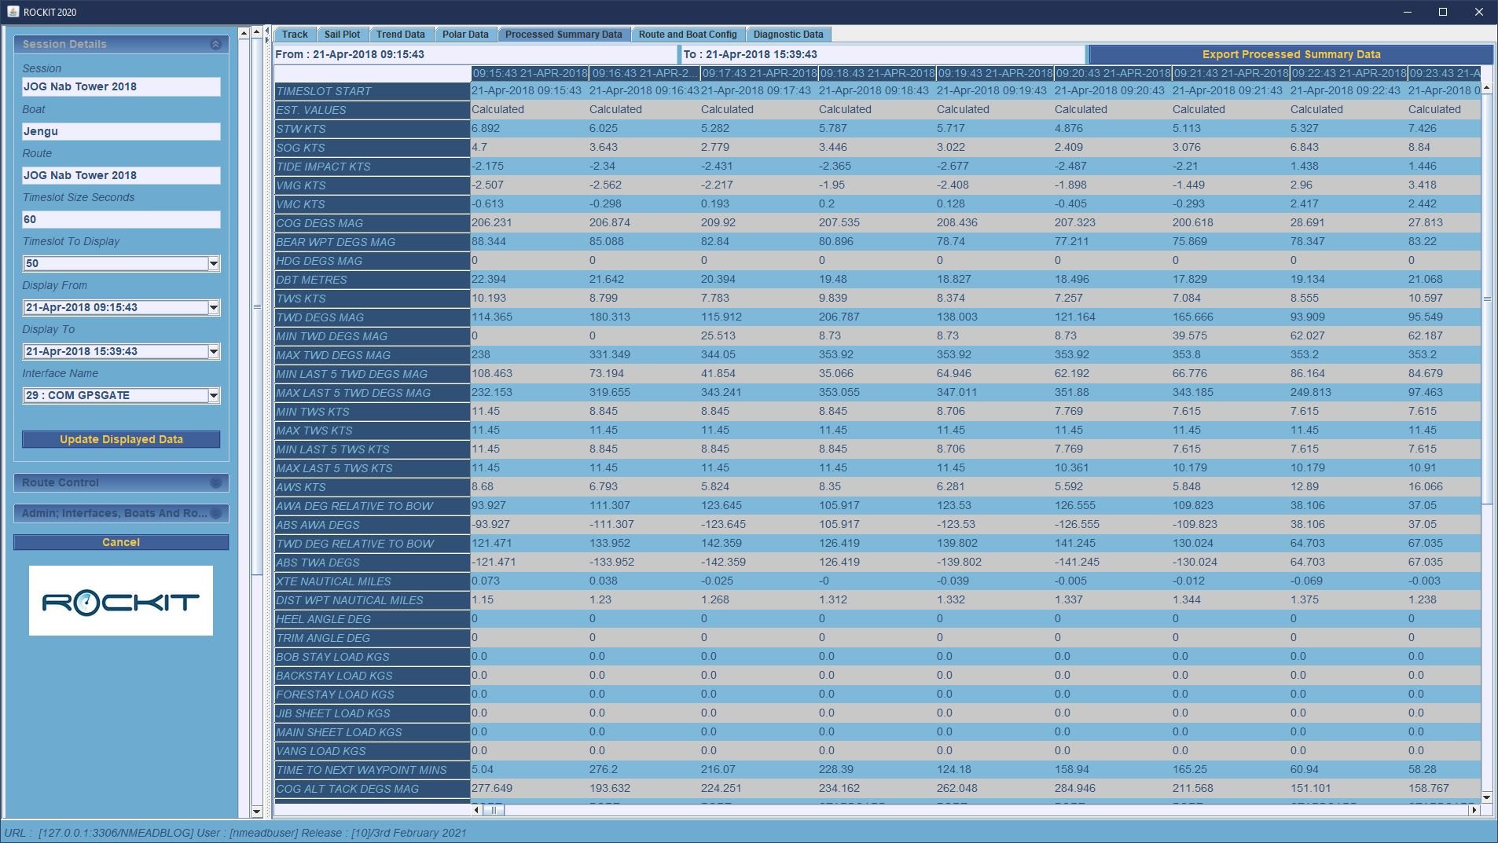Click the table's horizontal scrollbar right arrow
This screenshot has height=843, width=1498.
pyautogui.click(x=1474, y=809)
